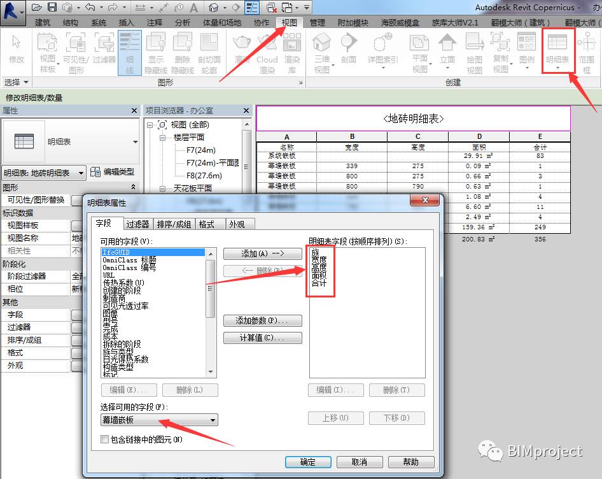
Task: Click the 修改 (Modify) arrow tool
Action: click(17, 49)
